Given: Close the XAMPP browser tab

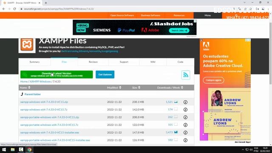Looking at the screenshot, I should tap(40, 3).
